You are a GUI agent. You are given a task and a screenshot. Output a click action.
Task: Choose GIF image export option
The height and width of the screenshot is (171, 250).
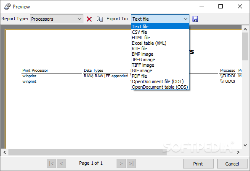160,71
